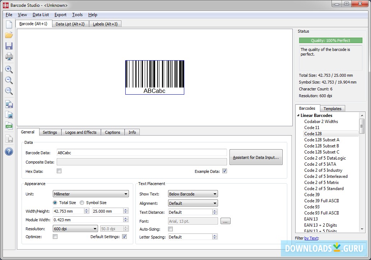Collapse the Linear Barcodes tree
This screenshot has height=260, width=371.
coord(298,115)
